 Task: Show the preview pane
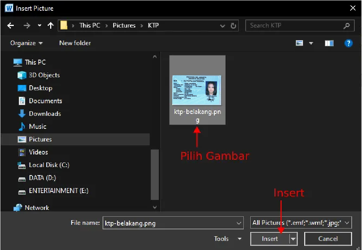[329, 43]
